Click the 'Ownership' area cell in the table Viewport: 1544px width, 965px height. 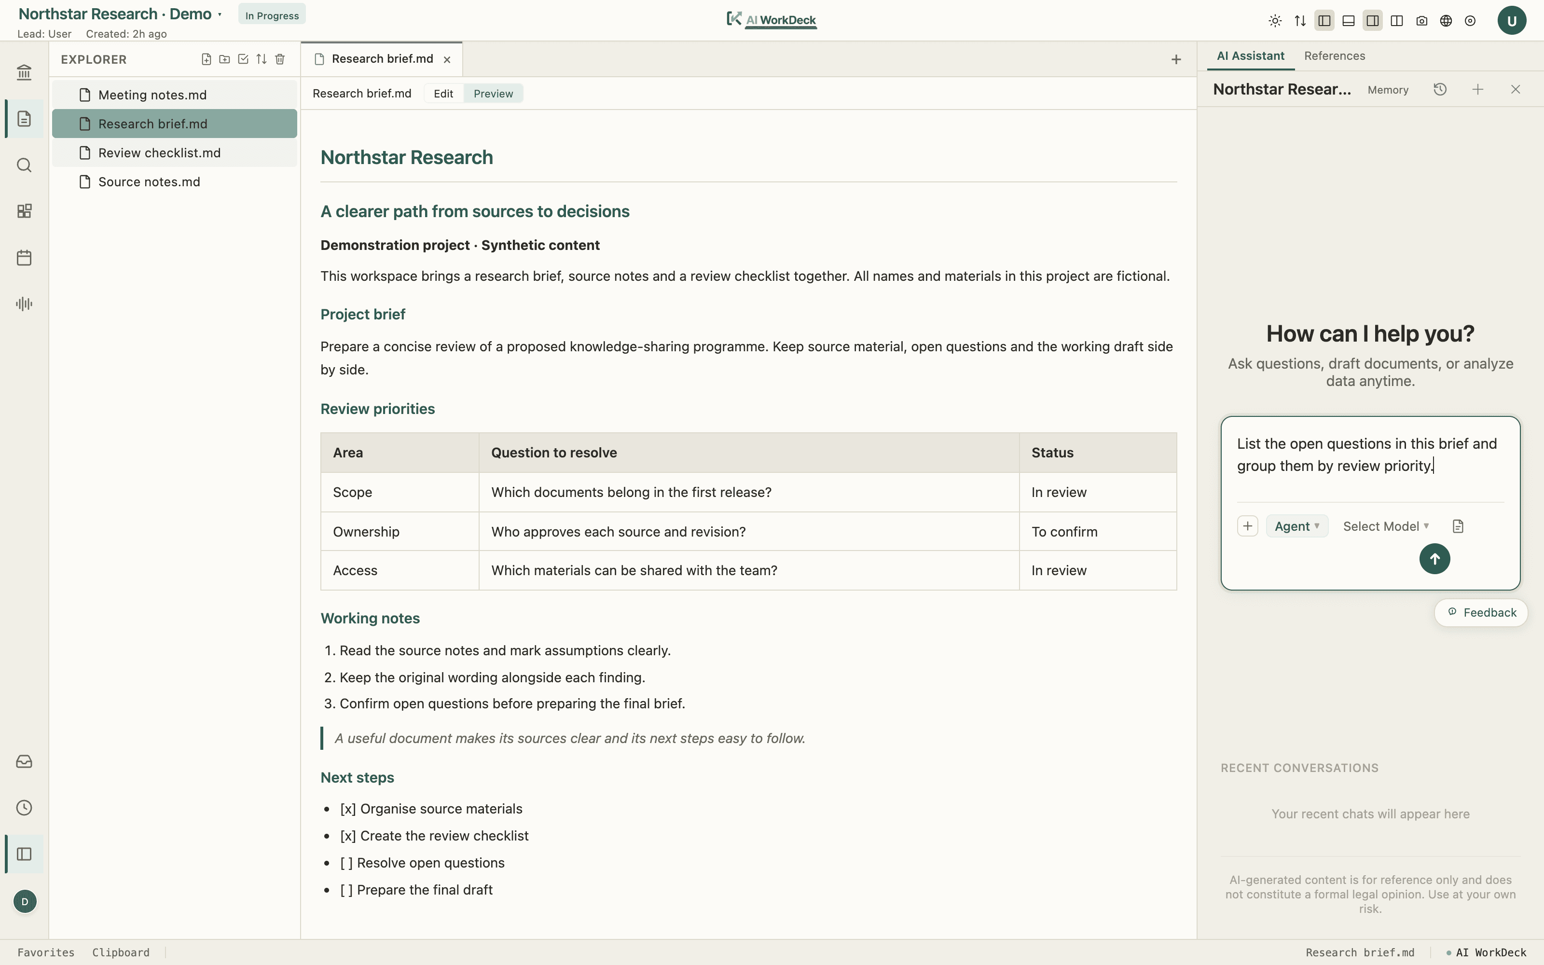coord(400,532)
